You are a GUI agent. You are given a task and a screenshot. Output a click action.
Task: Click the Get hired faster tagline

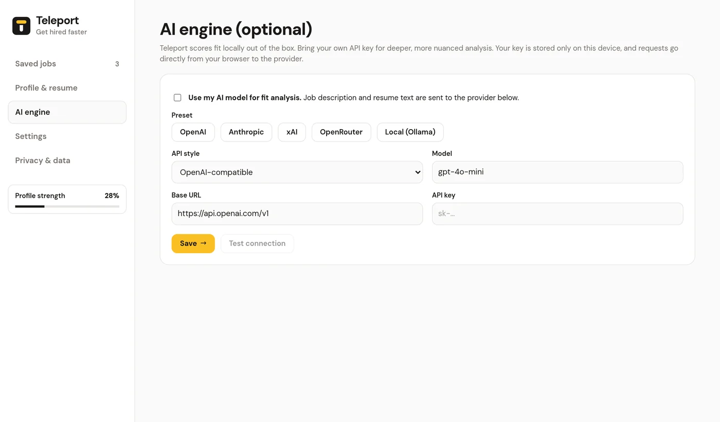point(61,32)
